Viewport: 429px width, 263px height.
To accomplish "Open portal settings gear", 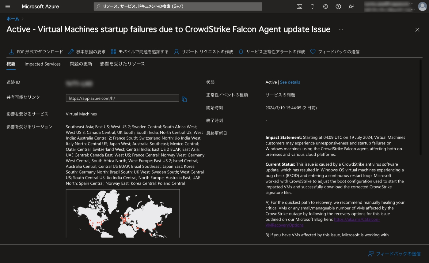I will pyautogui.click(x=325, y=6).
